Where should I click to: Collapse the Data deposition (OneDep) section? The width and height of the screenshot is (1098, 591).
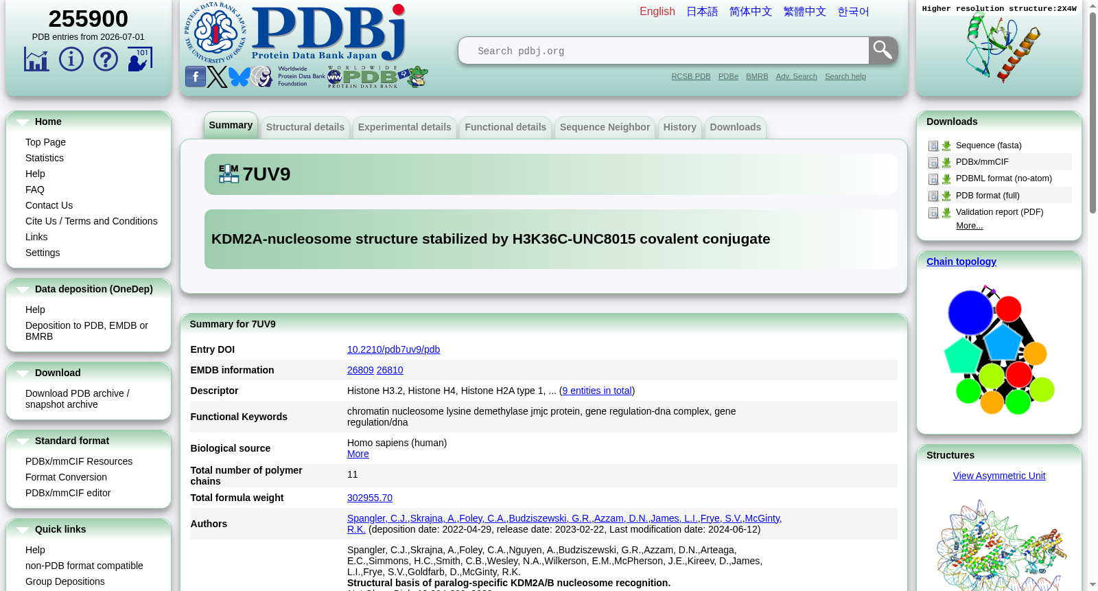click(23, 290)
